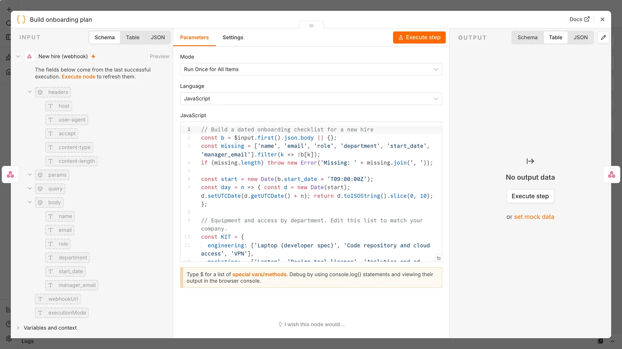
Task: Click the New hire webhook node icon
Action: tap(29, 56)
